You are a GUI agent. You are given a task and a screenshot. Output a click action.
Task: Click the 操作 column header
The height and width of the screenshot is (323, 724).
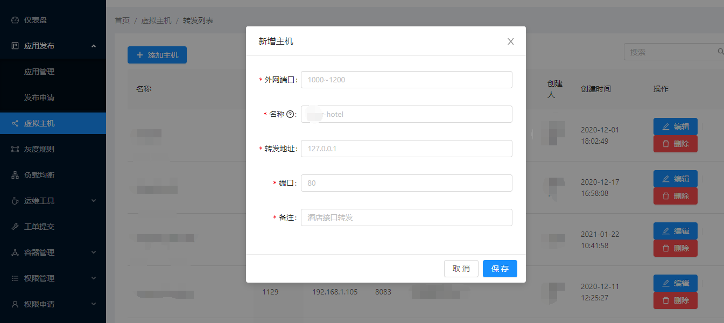661,89
